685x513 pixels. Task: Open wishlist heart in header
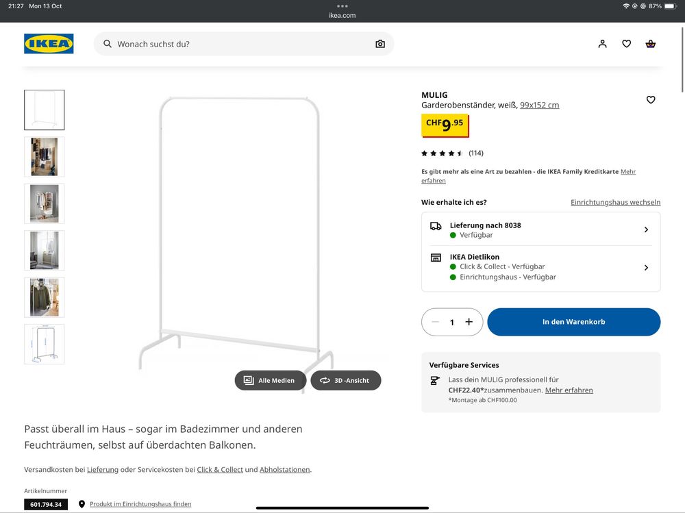point(626,44)
